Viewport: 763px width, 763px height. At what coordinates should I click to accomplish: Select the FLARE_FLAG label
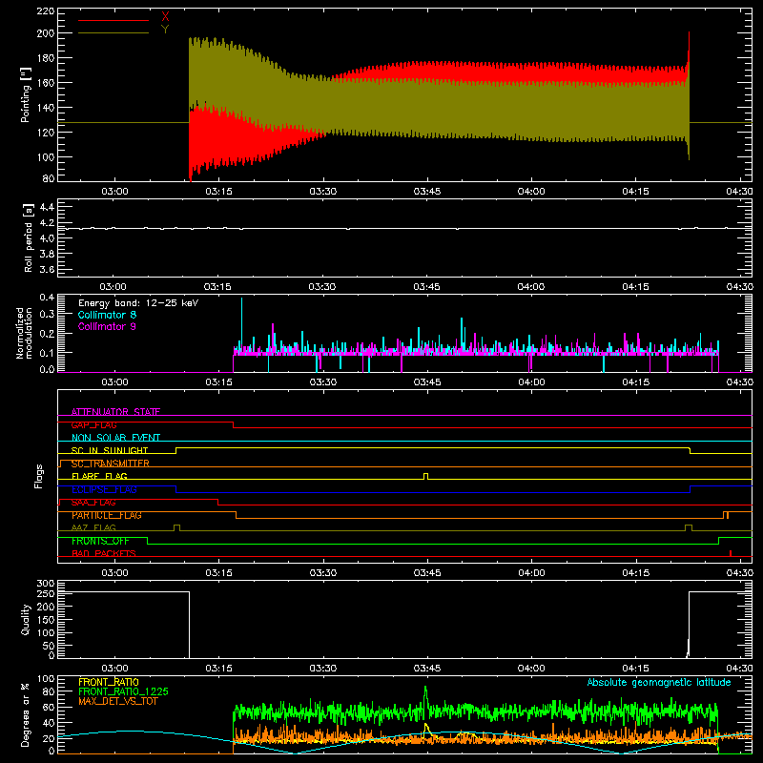99,476
